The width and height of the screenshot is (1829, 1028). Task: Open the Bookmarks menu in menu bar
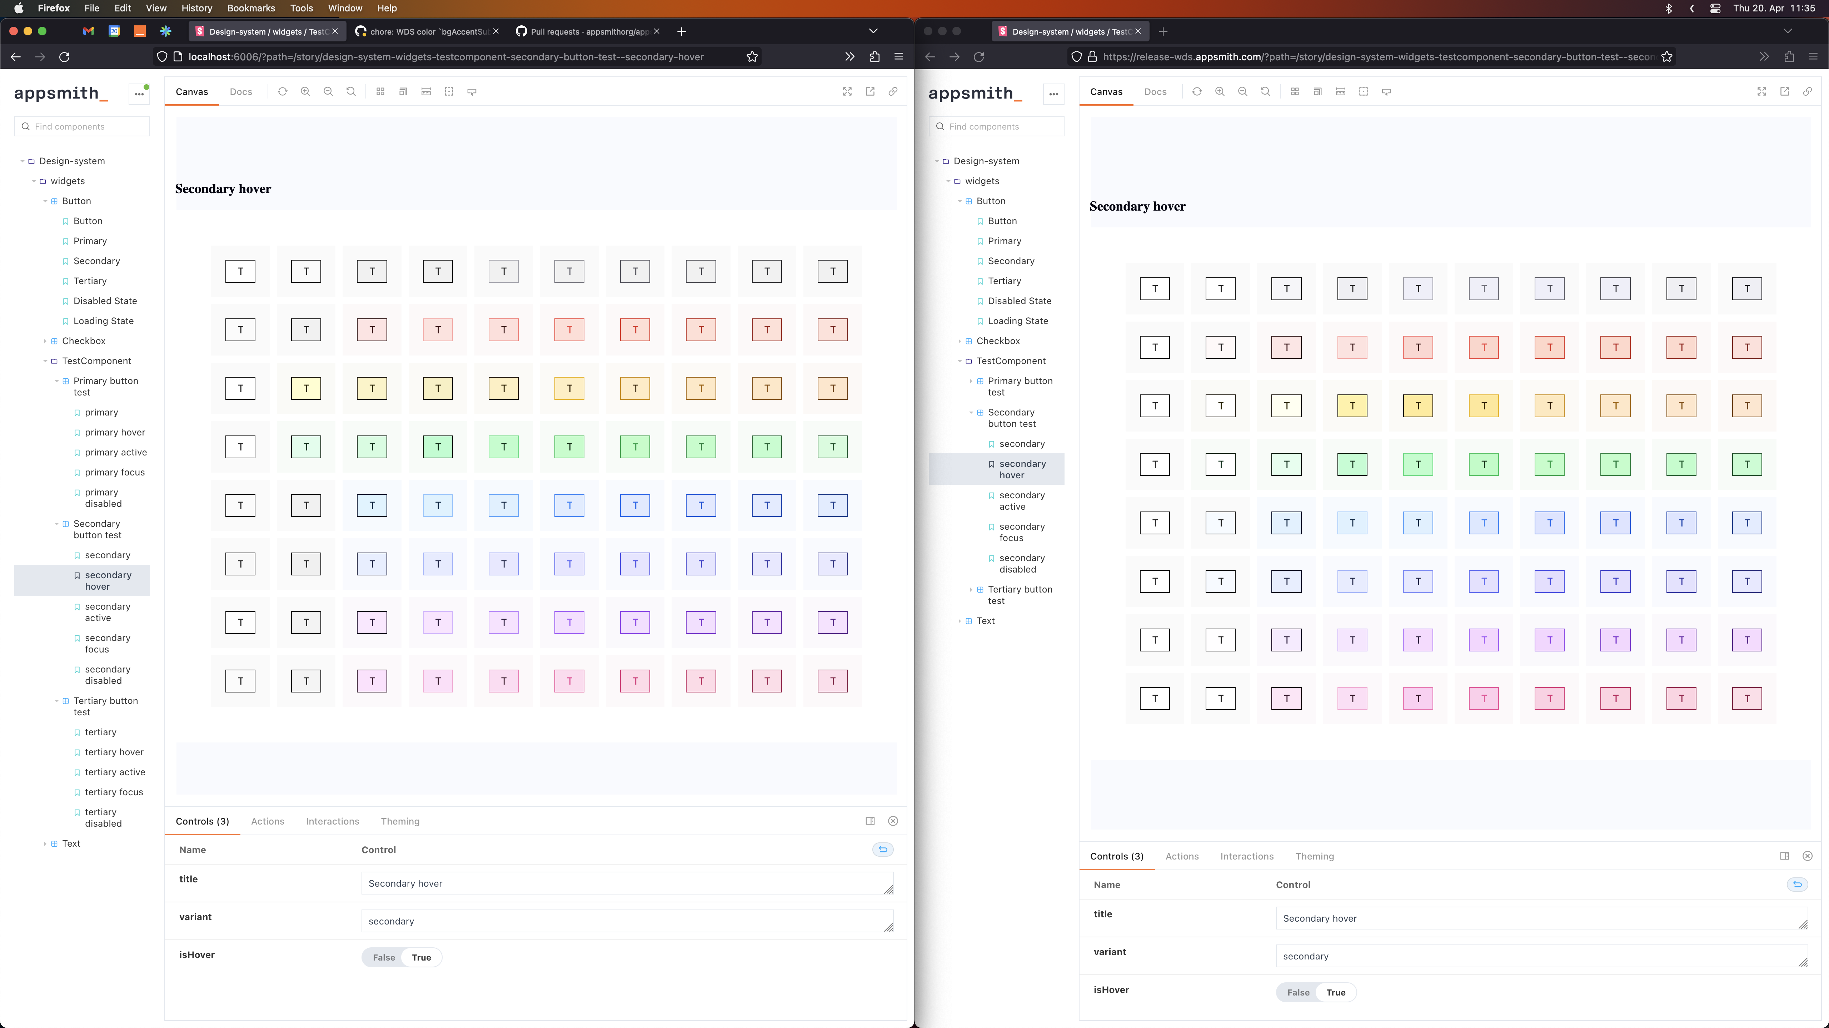point(251,8)
